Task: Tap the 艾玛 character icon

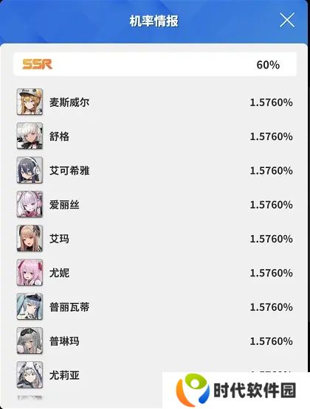Action: [x=30, y=239]
